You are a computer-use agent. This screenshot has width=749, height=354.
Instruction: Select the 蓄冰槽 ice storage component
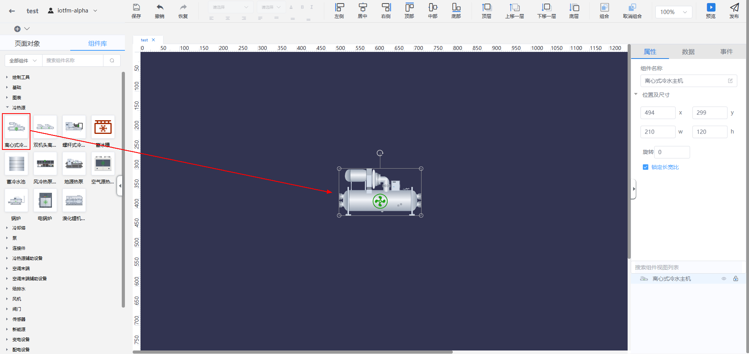103,127
